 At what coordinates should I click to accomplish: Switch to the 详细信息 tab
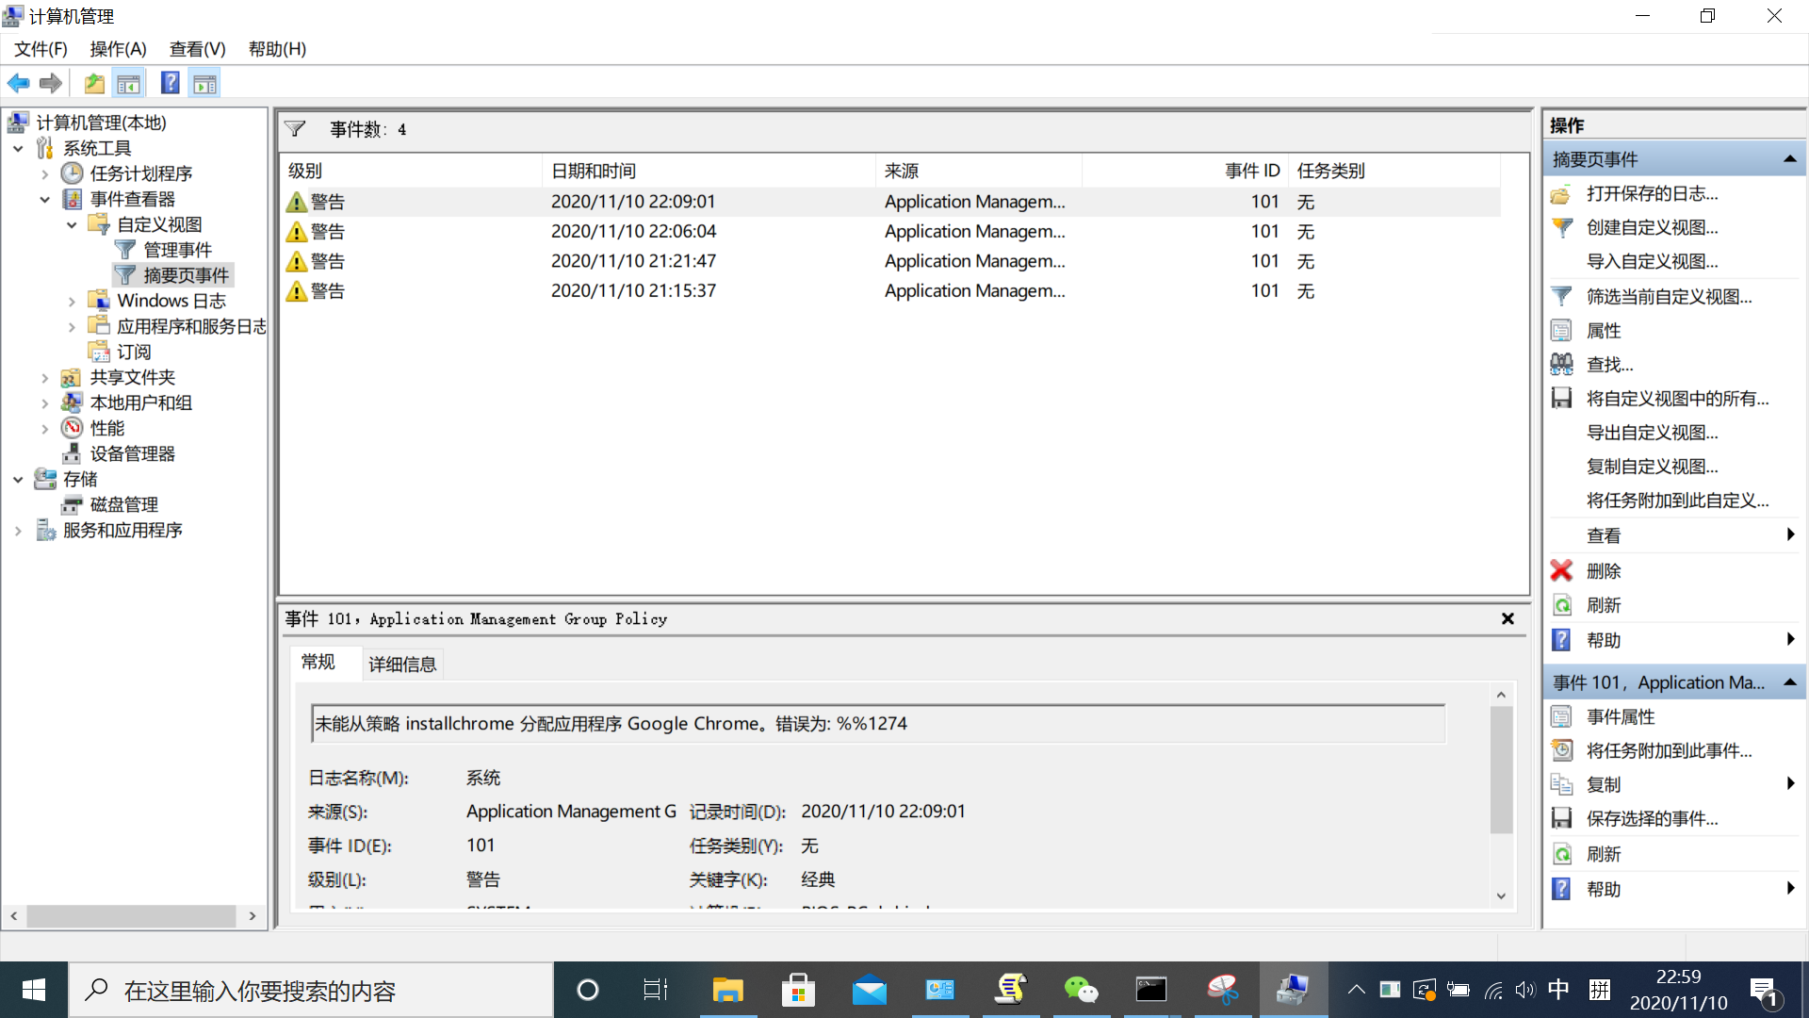click(402, 665)
